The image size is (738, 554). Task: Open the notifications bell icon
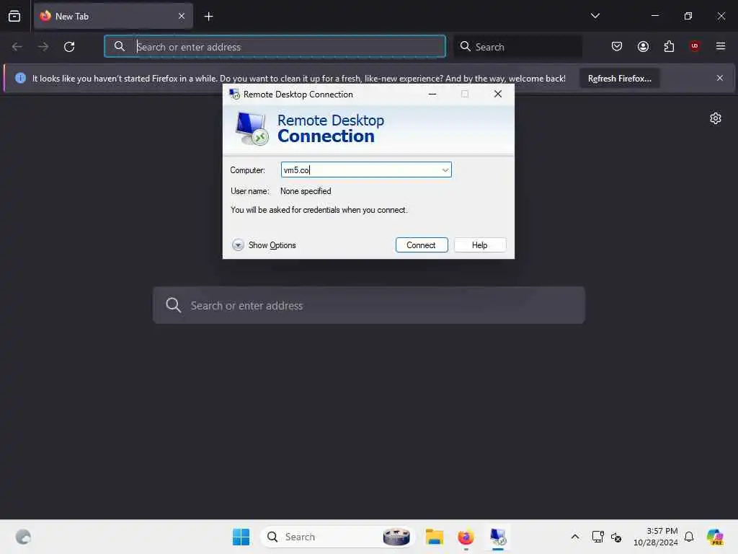(x=689, y=537)
